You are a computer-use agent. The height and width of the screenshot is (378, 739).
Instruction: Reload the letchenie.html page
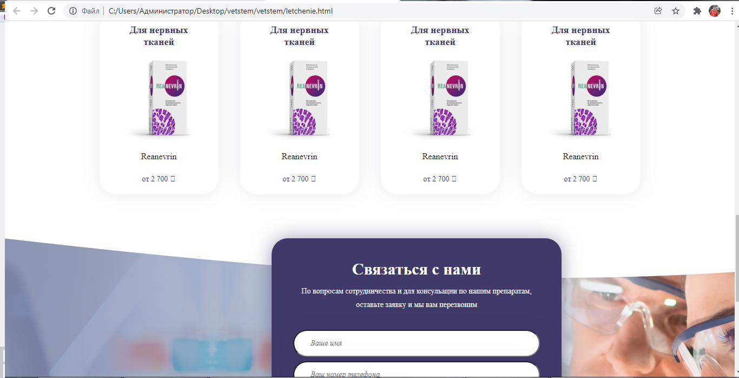click(52, 11)
